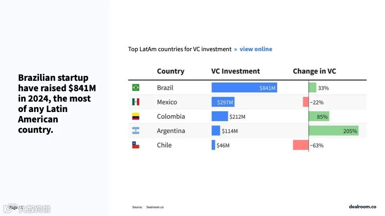Viewport: 385px width, 216px height.
Task: Click the Brazil flag icon
Action: pyautogui.click(x=136, y=88)
